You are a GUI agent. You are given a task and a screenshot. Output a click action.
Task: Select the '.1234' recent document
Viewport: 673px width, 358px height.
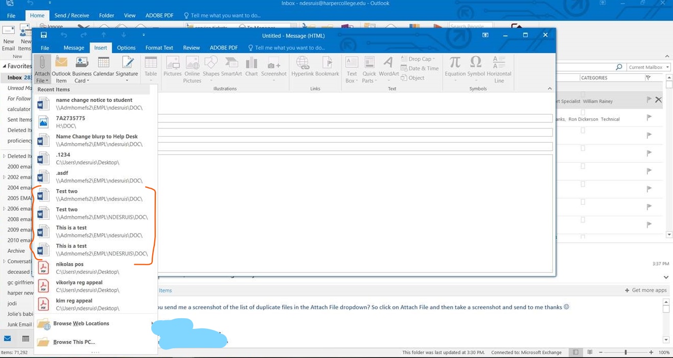pyautogui.click(x=96, y=159)
